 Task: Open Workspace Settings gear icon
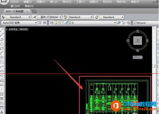40,23
